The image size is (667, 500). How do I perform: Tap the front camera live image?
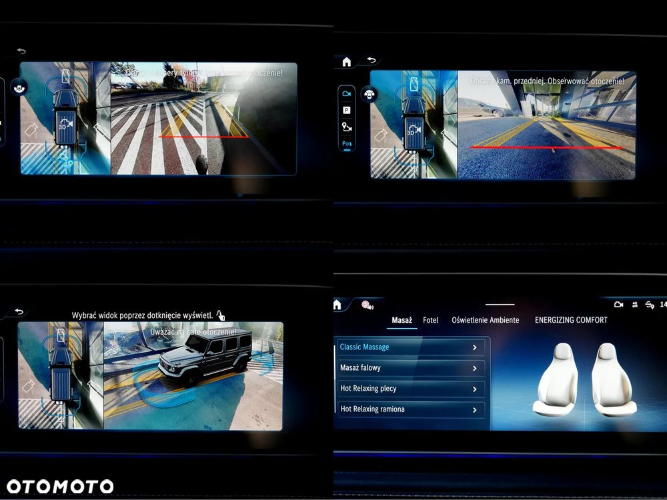pyautogui.click(x=547, y=125)
